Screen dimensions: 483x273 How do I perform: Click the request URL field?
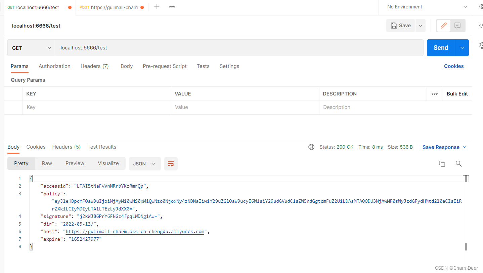tap(239, 48)
